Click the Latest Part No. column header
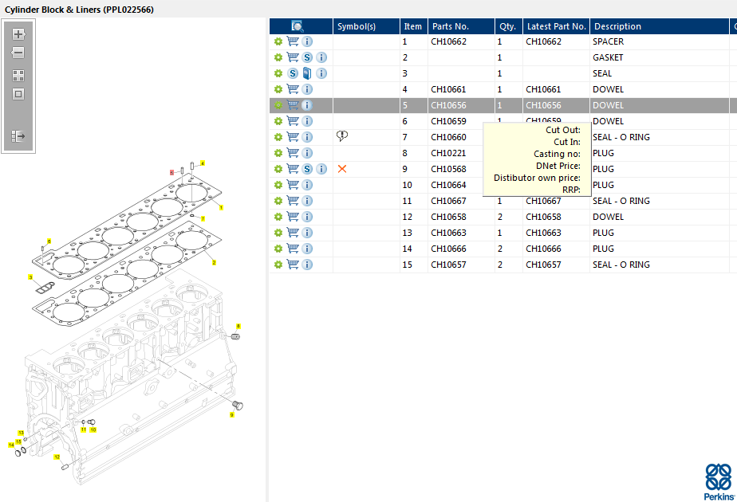This screenshot has width=737, height=502. pos(556,26)
